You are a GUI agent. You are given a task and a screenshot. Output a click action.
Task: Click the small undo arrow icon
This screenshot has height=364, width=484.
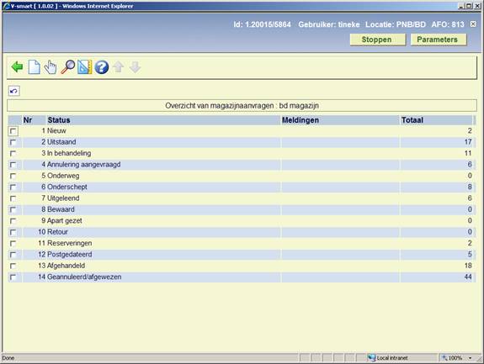14,91
